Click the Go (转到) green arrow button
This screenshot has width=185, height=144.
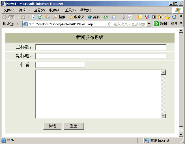pos(160,24)
